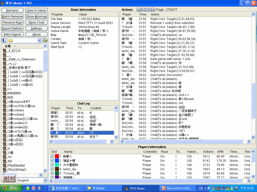Uncheck player slot 1 checkbox
This screenshot has height=192, width=257.
click(x=52, y=156)
